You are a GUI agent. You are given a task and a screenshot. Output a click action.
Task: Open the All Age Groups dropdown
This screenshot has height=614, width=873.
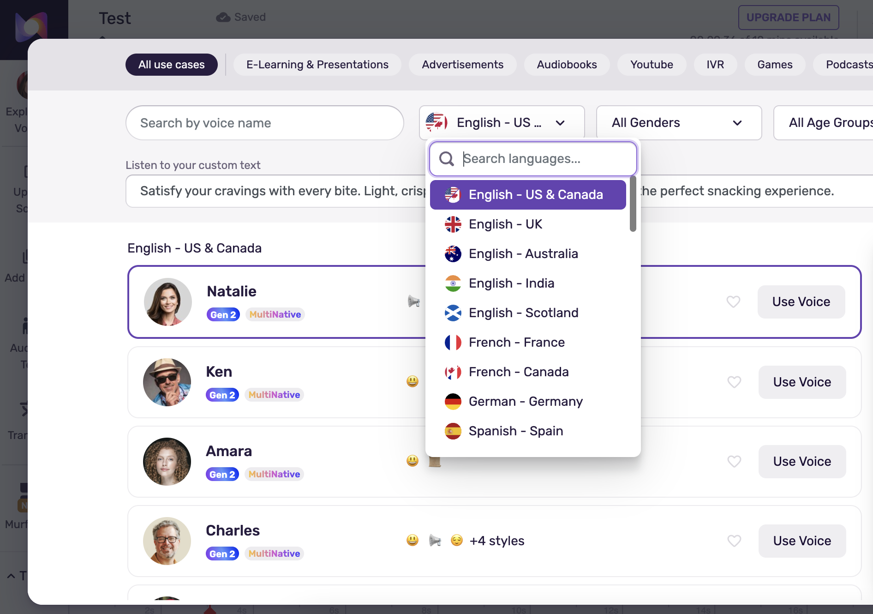click(x=826, y=123)
